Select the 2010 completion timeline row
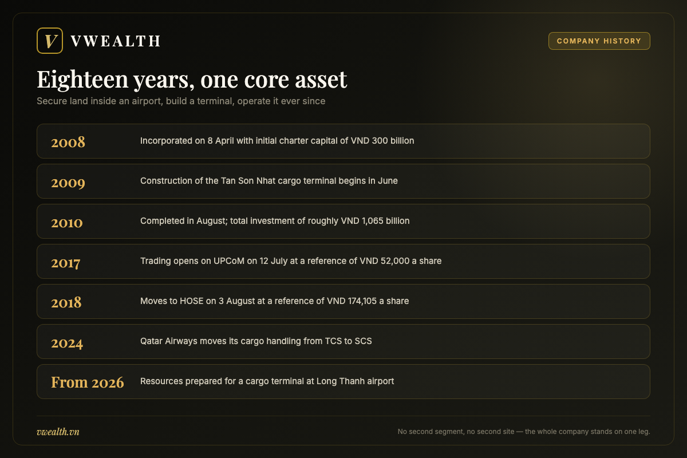The height and width of the screenshot is (458, 687). (x=343, y=221)
